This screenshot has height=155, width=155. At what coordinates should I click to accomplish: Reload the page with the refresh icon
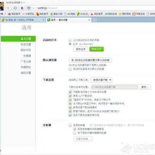[15, 8]
